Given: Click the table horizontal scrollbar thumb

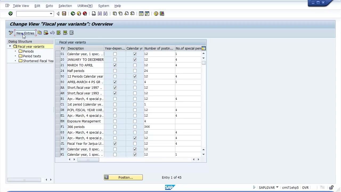Looking at the screenshot, I should coord(88,159).
